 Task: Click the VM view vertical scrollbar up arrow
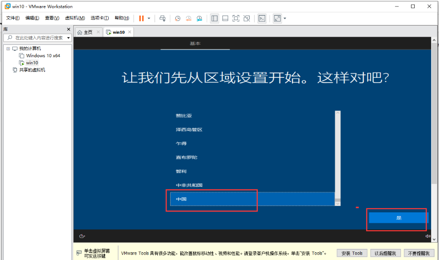tap(434, 40)
